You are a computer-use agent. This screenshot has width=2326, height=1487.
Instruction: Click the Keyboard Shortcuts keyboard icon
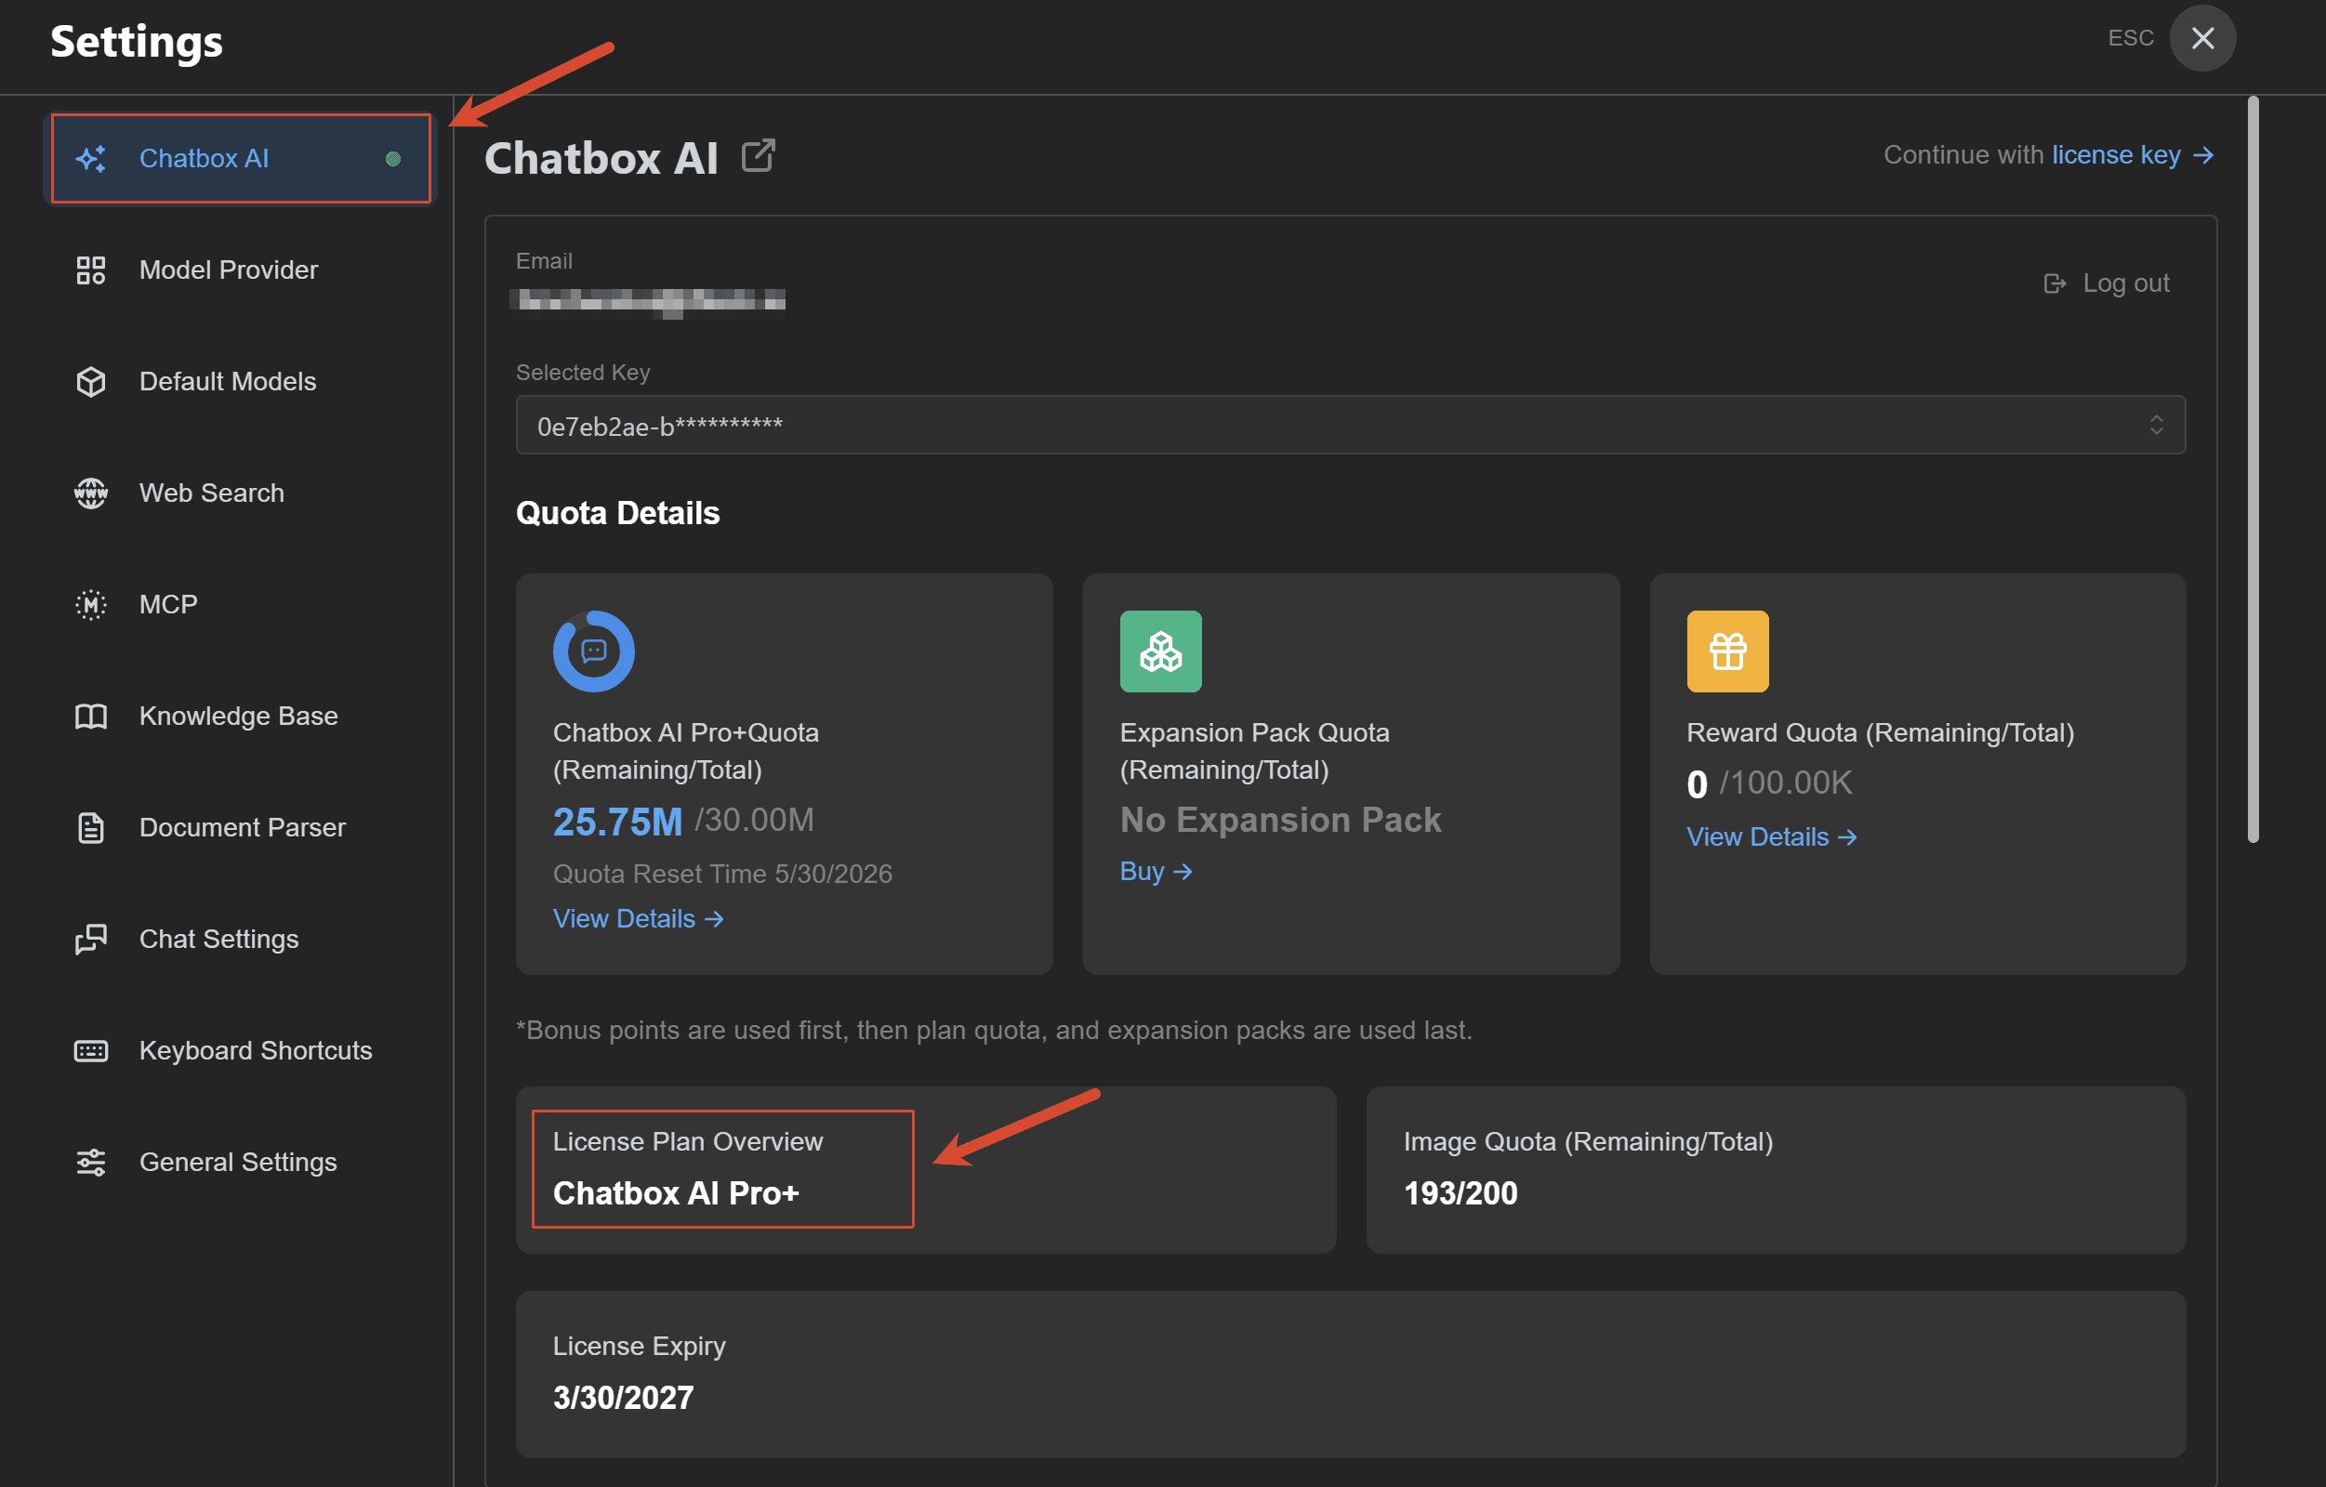click(91, 1050)
